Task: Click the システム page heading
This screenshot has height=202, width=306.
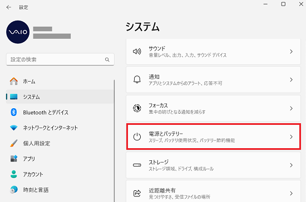Action: 142,27
